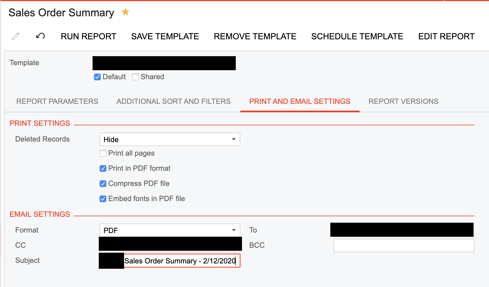Click the BCC input field

[404, 245]
